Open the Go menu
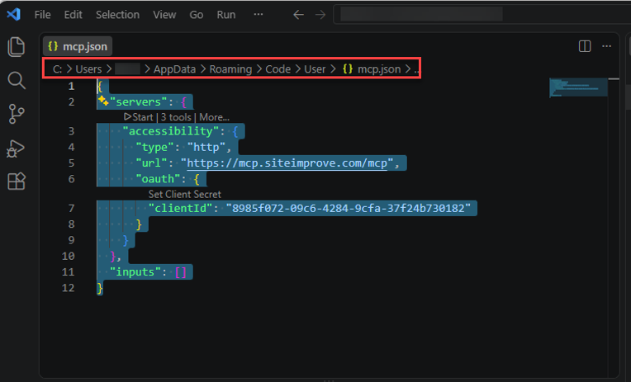 [x=196, y=15]
